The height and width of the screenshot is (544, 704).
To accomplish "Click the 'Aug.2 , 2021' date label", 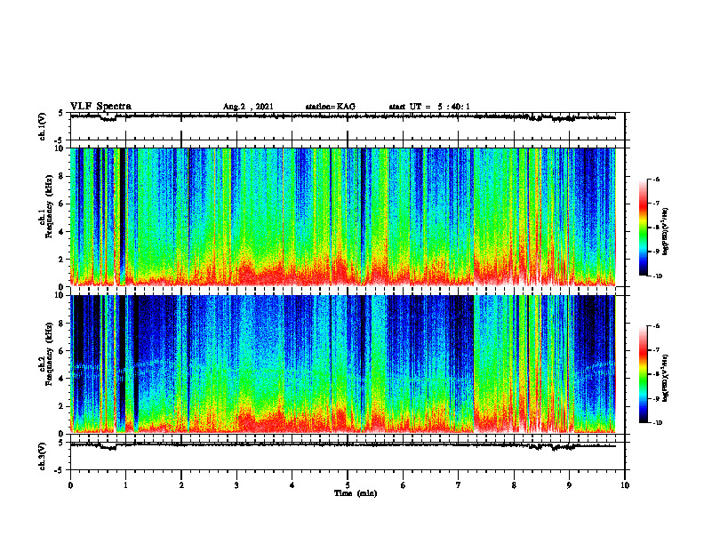I will coord(248,107).
